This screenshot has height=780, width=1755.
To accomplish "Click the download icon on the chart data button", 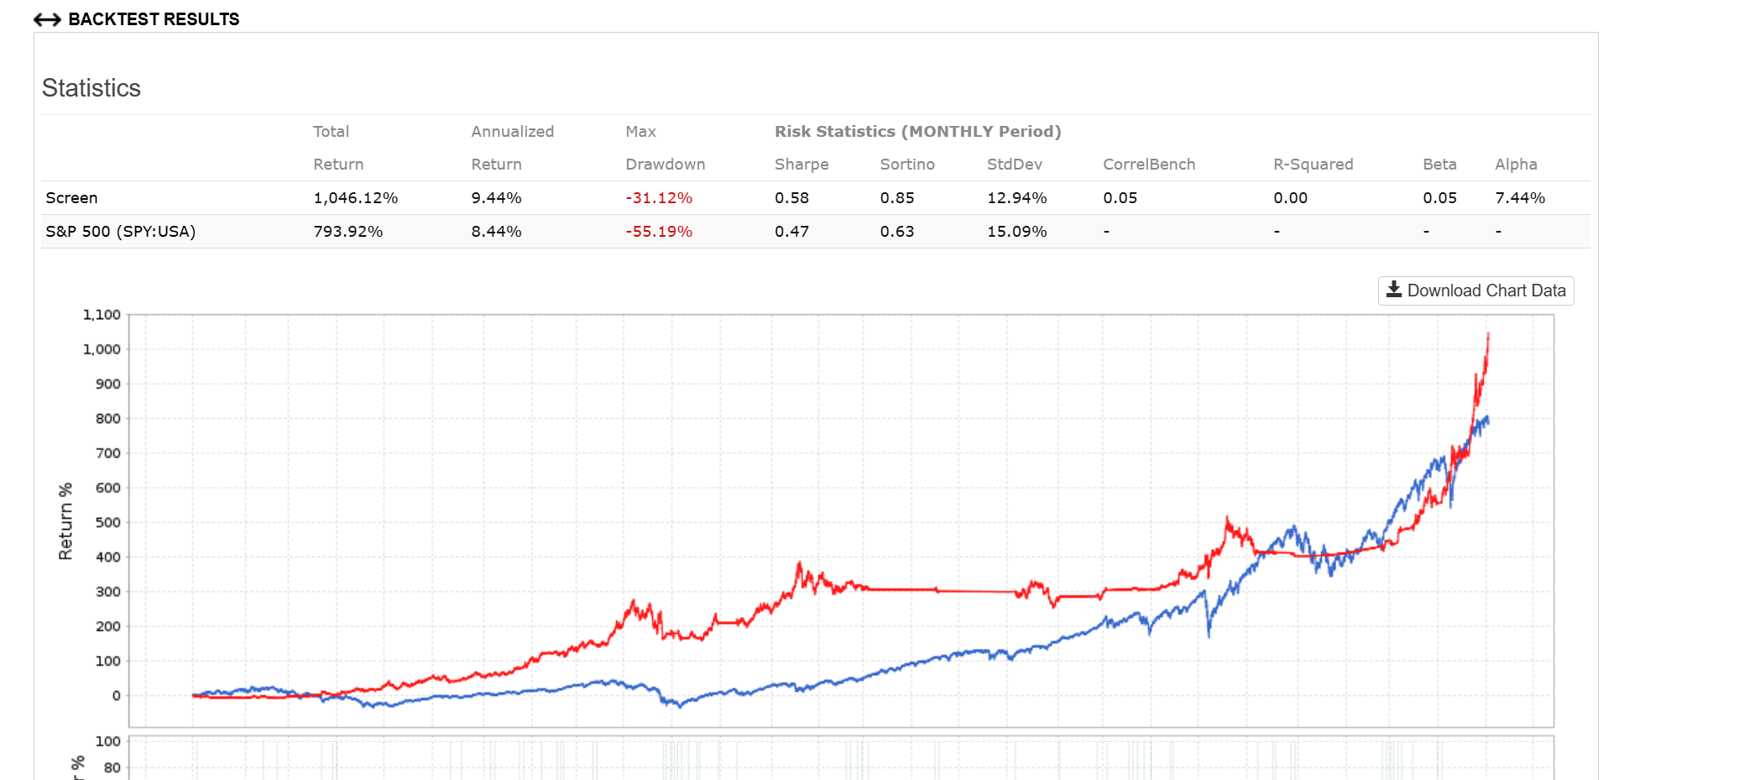I will pos(1393,290).
